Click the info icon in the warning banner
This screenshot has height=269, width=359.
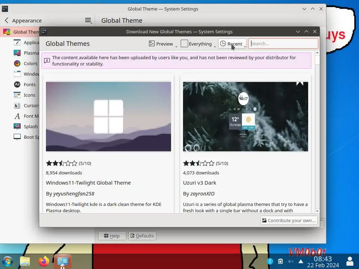pyautogui.click(x=47, y=61)
